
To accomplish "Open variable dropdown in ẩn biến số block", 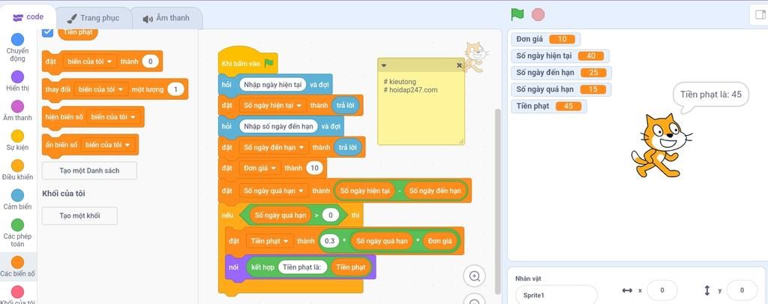I will tap(108, 145).
